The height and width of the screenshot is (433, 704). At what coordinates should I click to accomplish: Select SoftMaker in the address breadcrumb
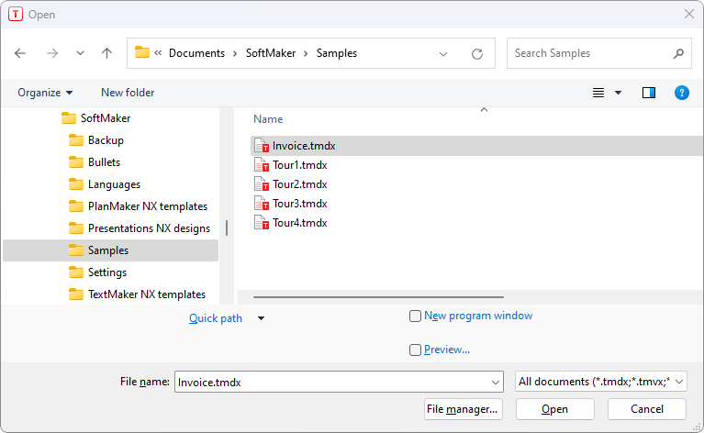tap(271, 53)
